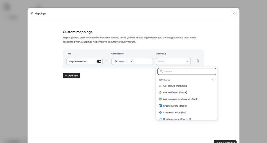Select Create an issue (Jira) template
Viewport: 267px width, 143px height.
click(x=187, y=113)
